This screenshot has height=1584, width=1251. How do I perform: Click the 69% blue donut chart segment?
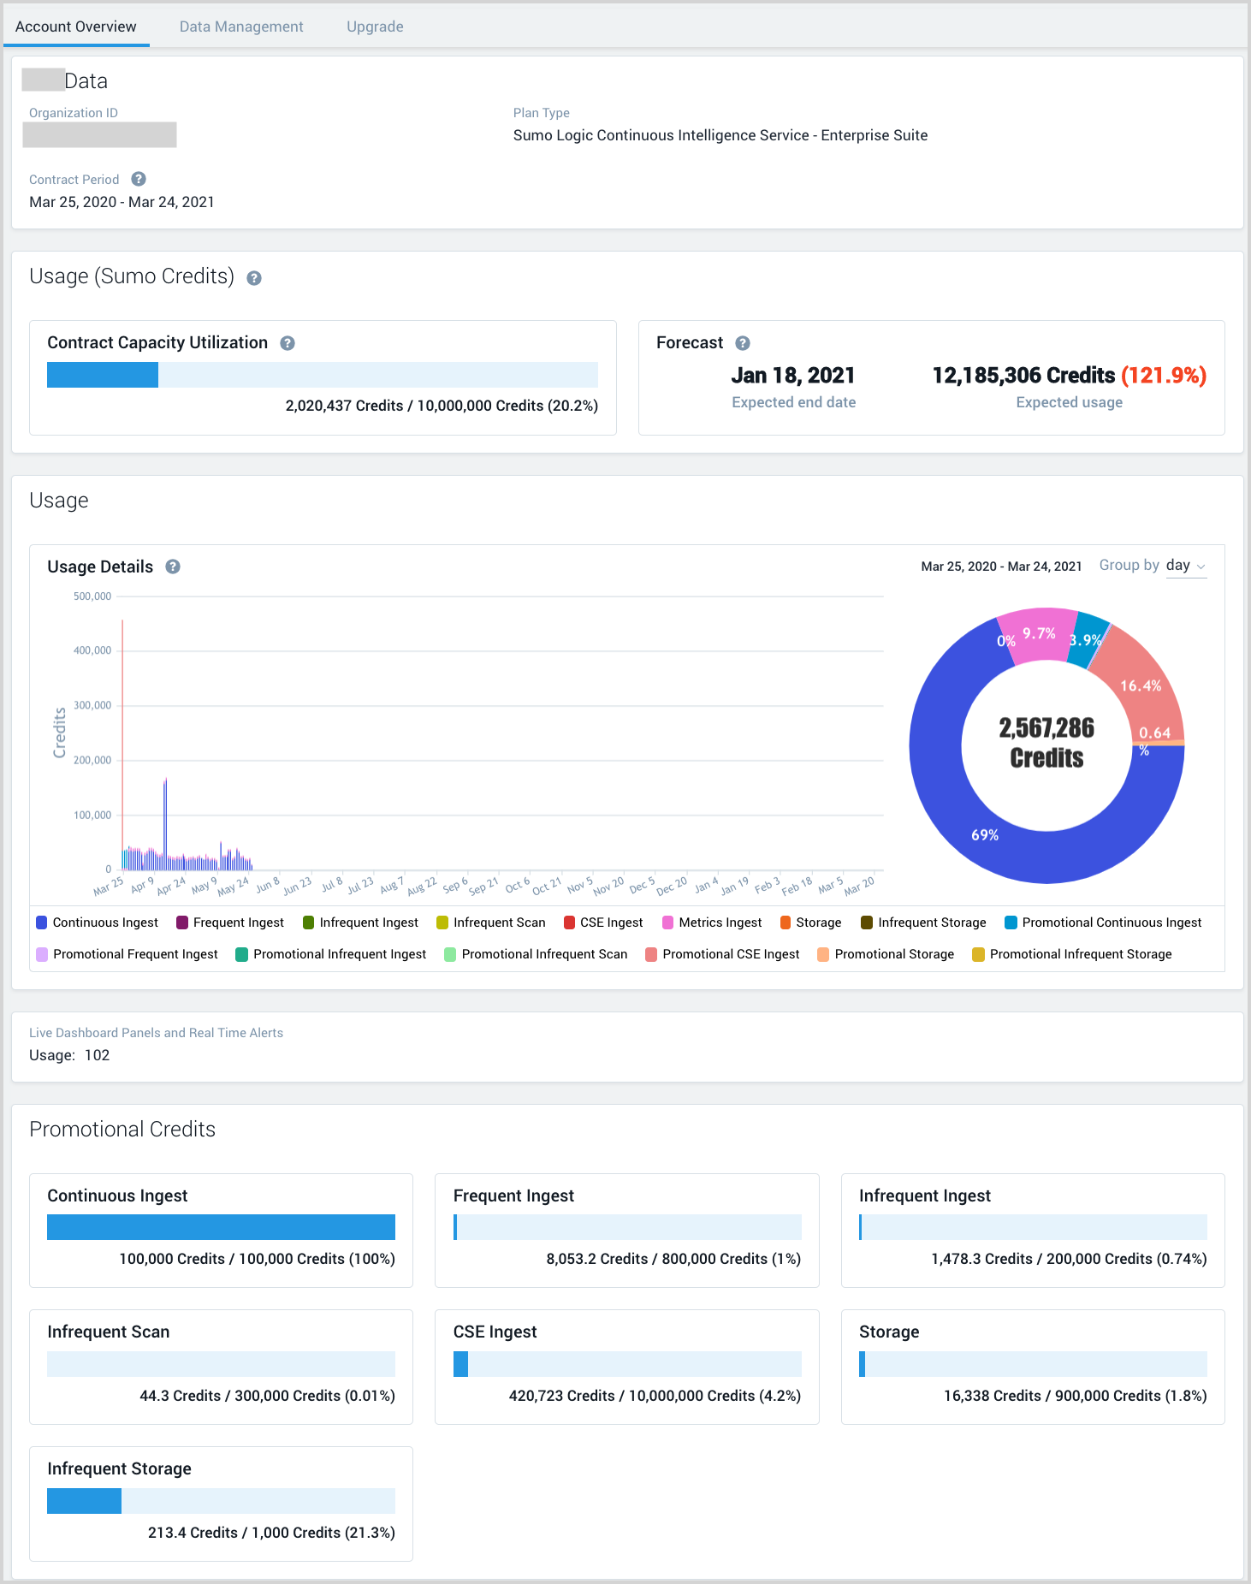click(984, 834)
